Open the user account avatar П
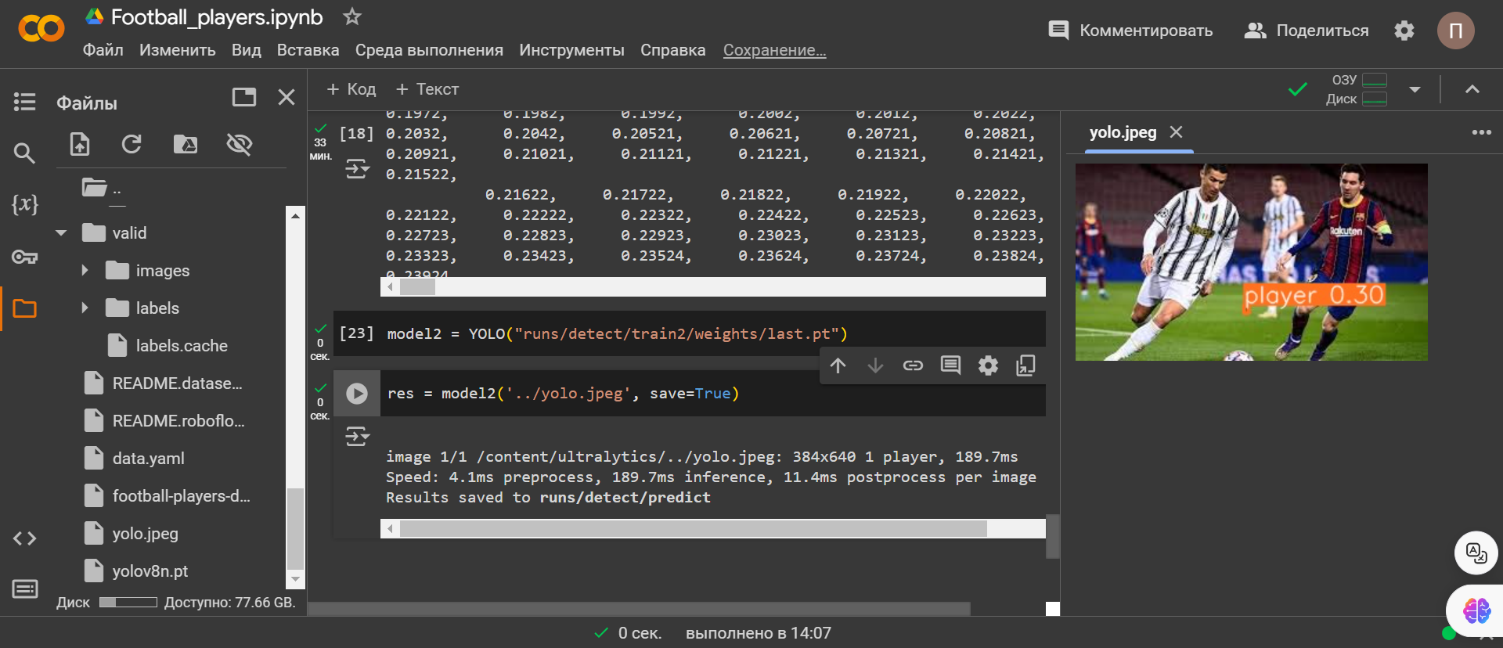The width and height of the screenshot is (1503, 648). pos(1455,31)
